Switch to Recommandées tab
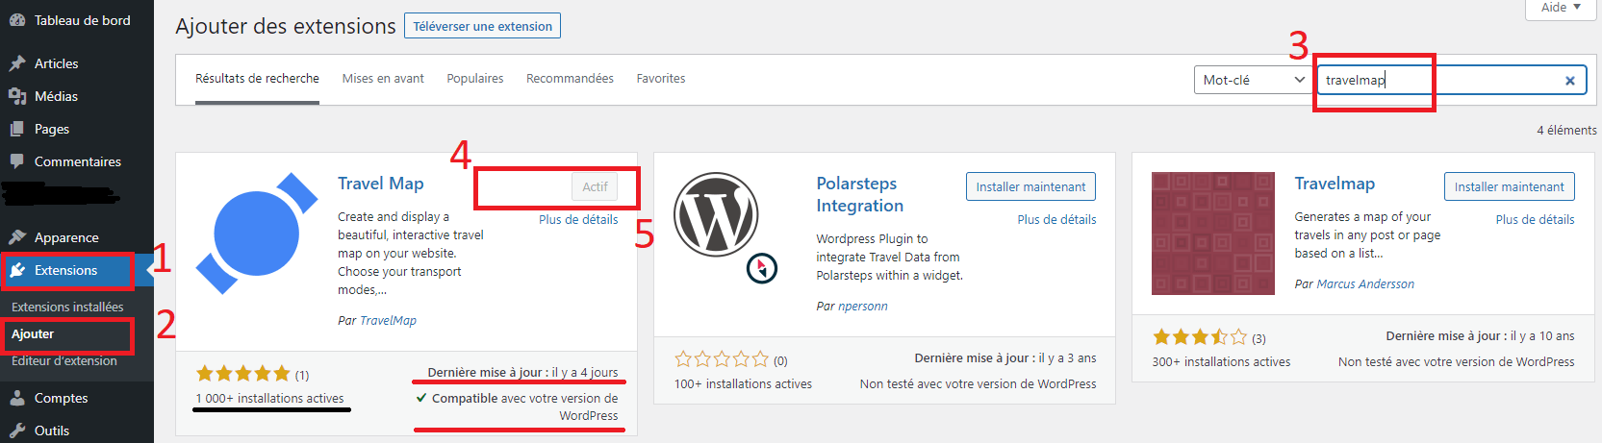The image size is (1602, 443). [x=570, y=79]
